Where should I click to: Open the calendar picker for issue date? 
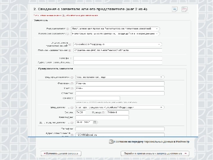95,122
